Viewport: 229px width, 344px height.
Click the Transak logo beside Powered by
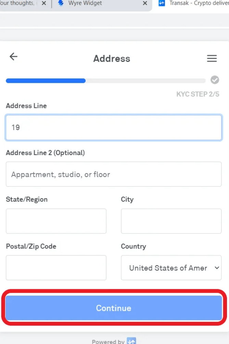(131, 341)
